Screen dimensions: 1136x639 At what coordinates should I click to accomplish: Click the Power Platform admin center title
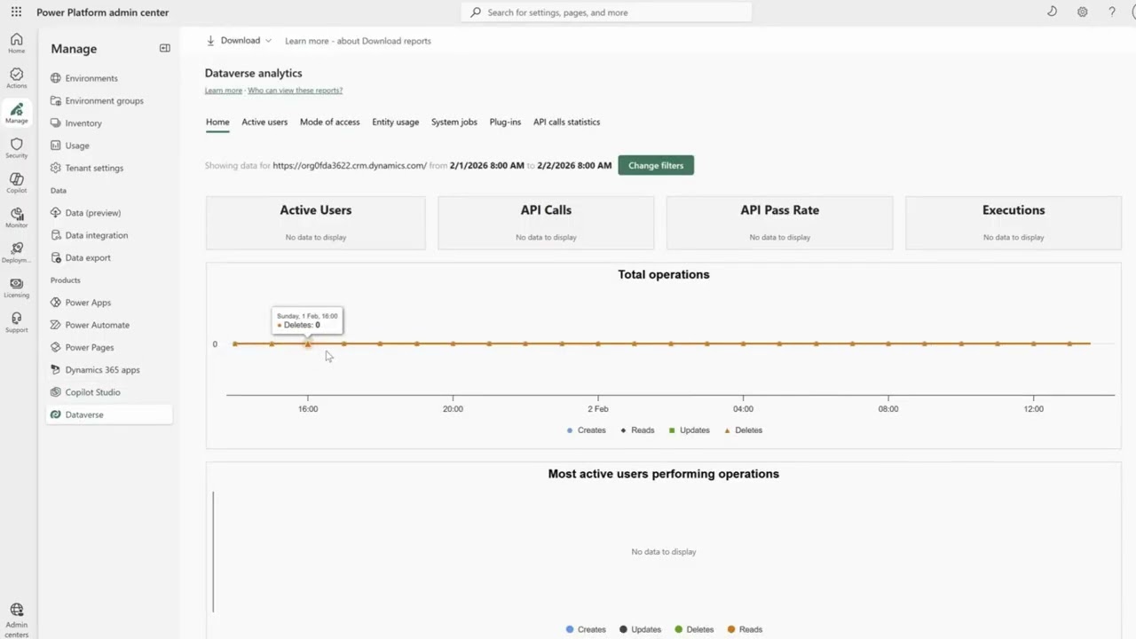(x=102, y=12)
